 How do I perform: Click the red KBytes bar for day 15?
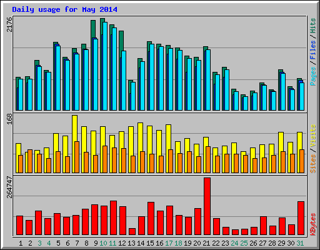(151, 219)
